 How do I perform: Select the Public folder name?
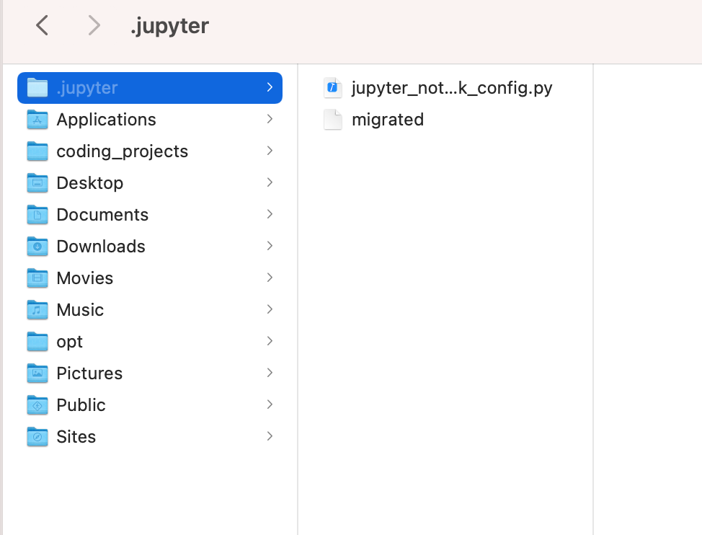(81, 406)
